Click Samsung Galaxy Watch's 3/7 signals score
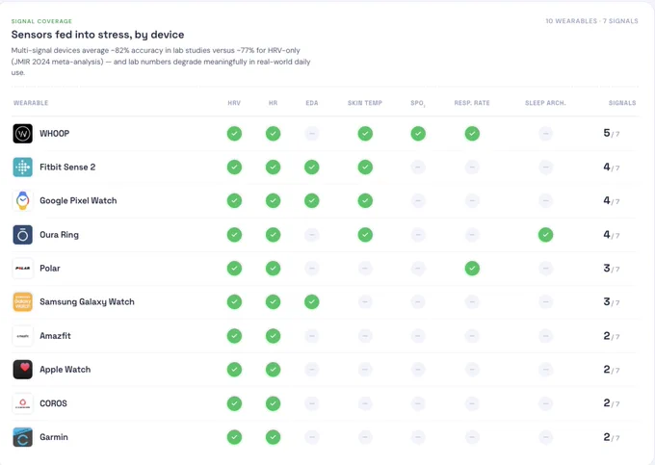 click(612, 301)
